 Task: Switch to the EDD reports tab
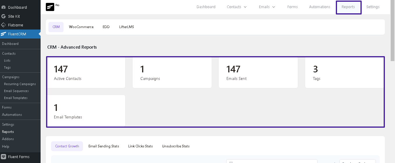coord(106,27)
